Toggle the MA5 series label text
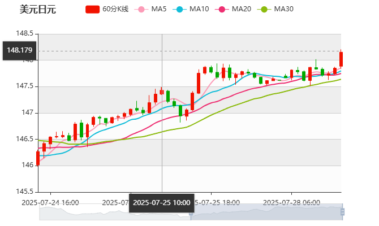This screenshot has height=226, width=379. click(159, 10)
